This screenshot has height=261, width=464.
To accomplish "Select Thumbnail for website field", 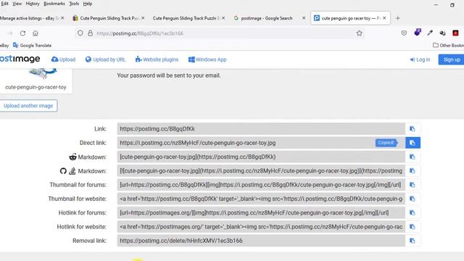I will tap(261, 199).
